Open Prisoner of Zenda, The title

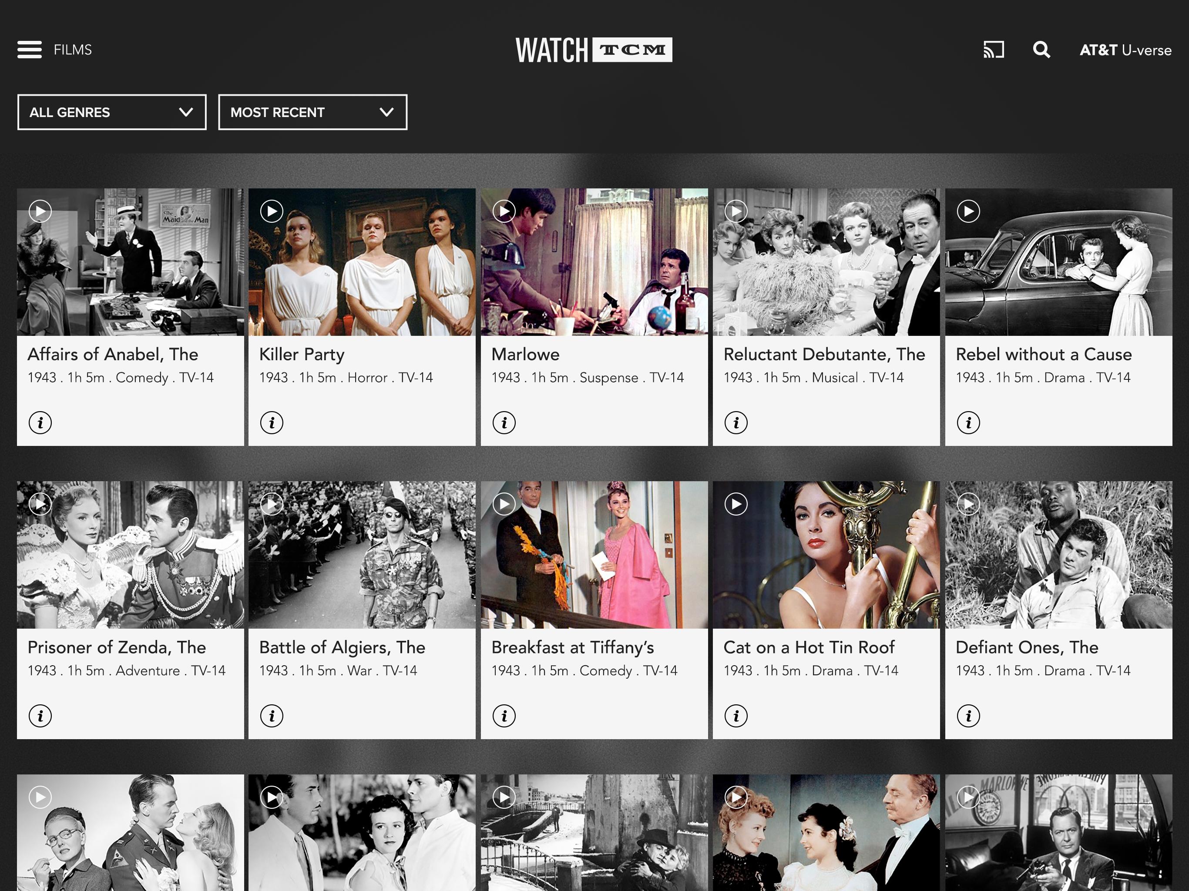(x=117, y=647)
